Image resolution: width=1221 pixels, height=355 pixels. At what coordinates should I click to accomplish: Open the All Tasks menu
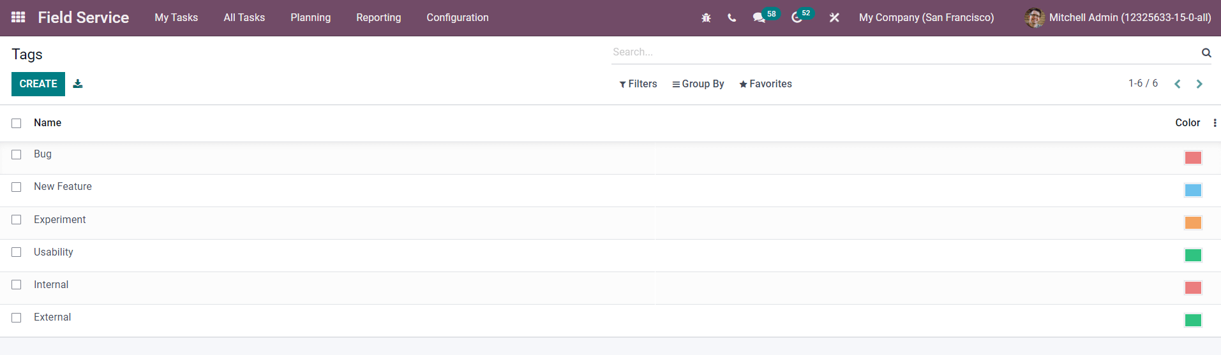[244, 18]
